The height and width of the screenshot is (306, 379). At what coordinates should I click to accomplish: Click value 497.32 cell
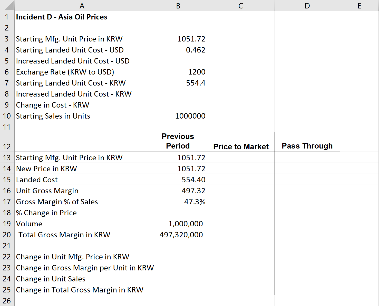(x=193, y=191)
